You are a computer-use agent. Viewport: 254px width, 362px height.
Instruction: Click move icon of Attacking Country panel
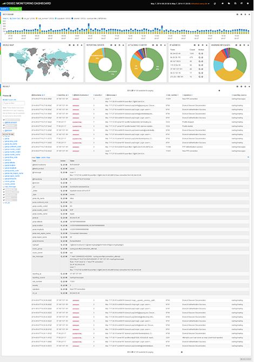pos(161,45)
